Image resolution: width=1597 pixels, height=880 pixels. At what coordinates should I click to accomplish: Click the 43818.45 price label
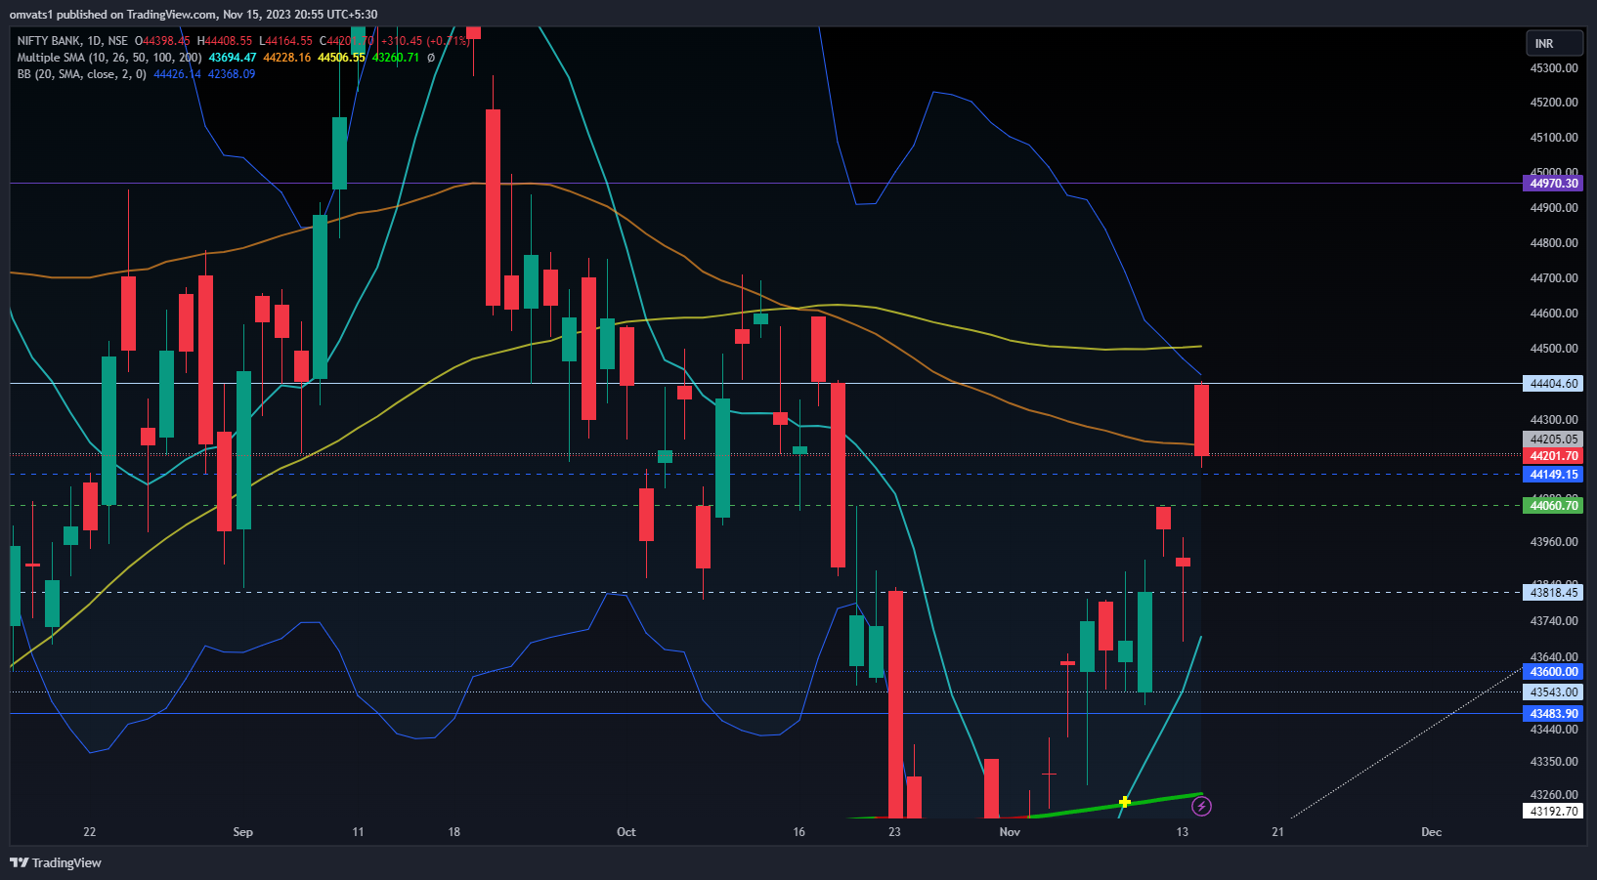coord(1553,593)
